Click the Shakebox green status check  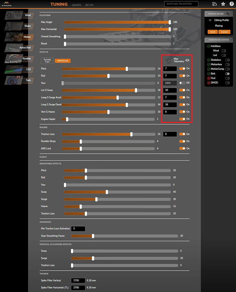pyautogui.click(x=209, y=60)
